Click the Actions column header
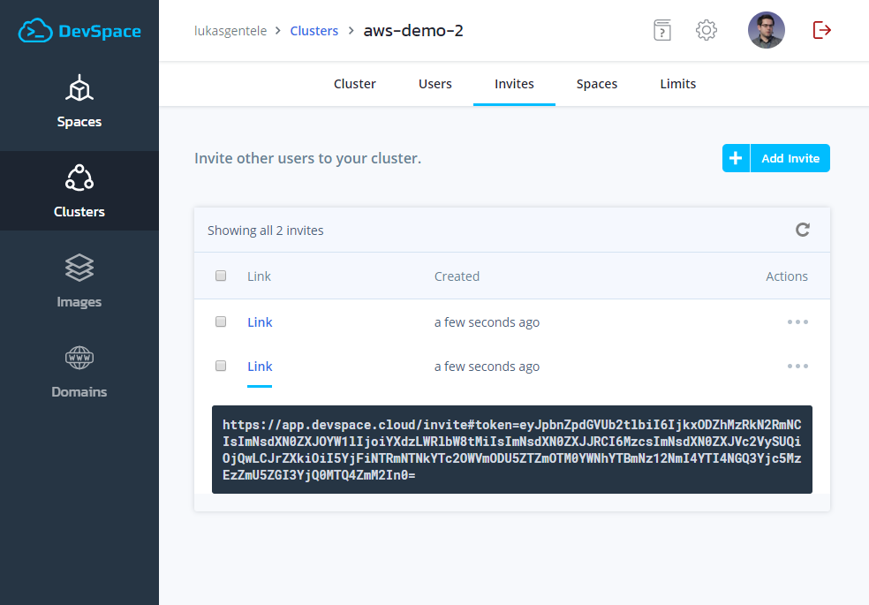The width and height of the screenshot is (869, 605). [787, 276]
